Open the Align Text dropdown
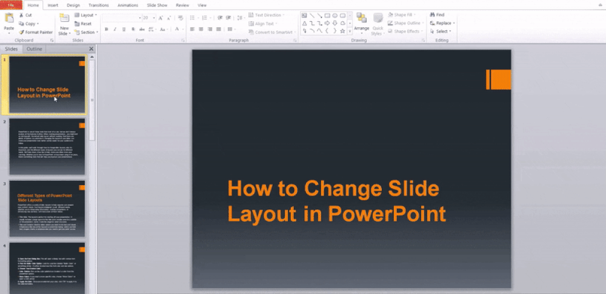 [x=263, y=24]
